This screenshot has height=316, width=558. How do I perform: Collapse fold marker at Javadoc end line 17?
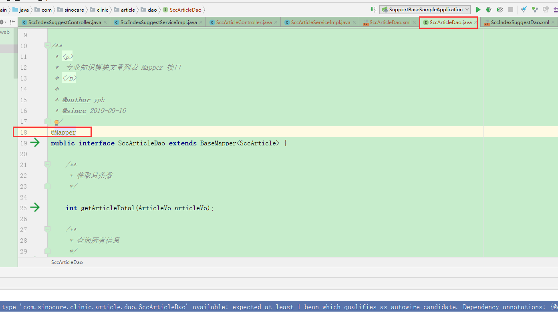pos(47,121)
